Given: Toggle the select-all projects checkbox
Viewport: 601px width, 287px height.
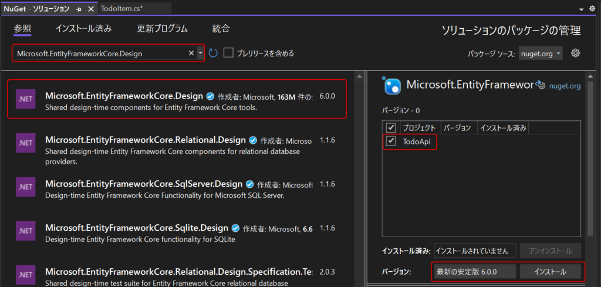Looking at the screenshot, I should click(x=391, y=127).
